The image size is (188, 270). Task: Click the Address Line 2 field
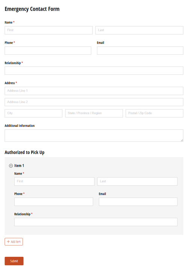coord(94,102)
